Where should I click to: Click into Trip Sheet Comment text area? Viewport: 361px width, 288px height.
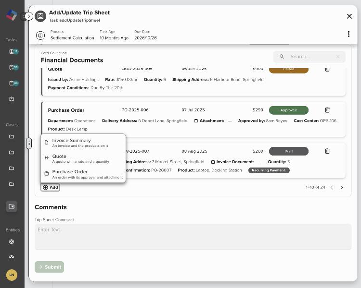click(193, 237)
